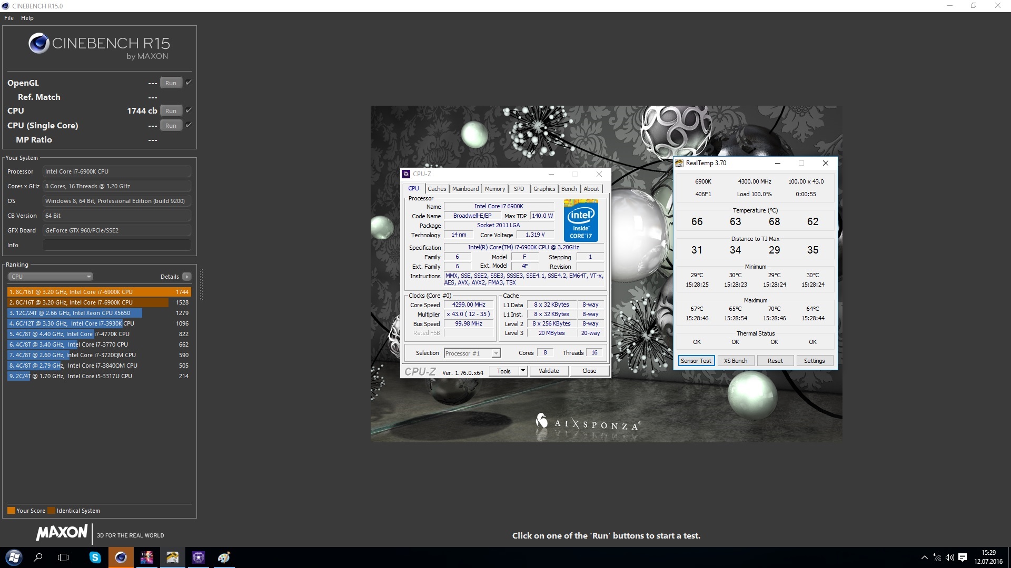This screenshot has width=1011, height=568.
Task: Toggle CPU Single Core checkmark
Action: coord(189,125)
